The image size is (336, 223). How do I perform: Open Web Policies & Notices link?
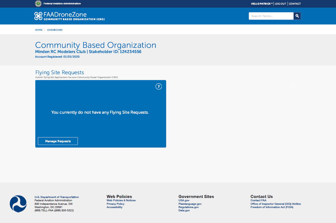[x=121, y=200]
